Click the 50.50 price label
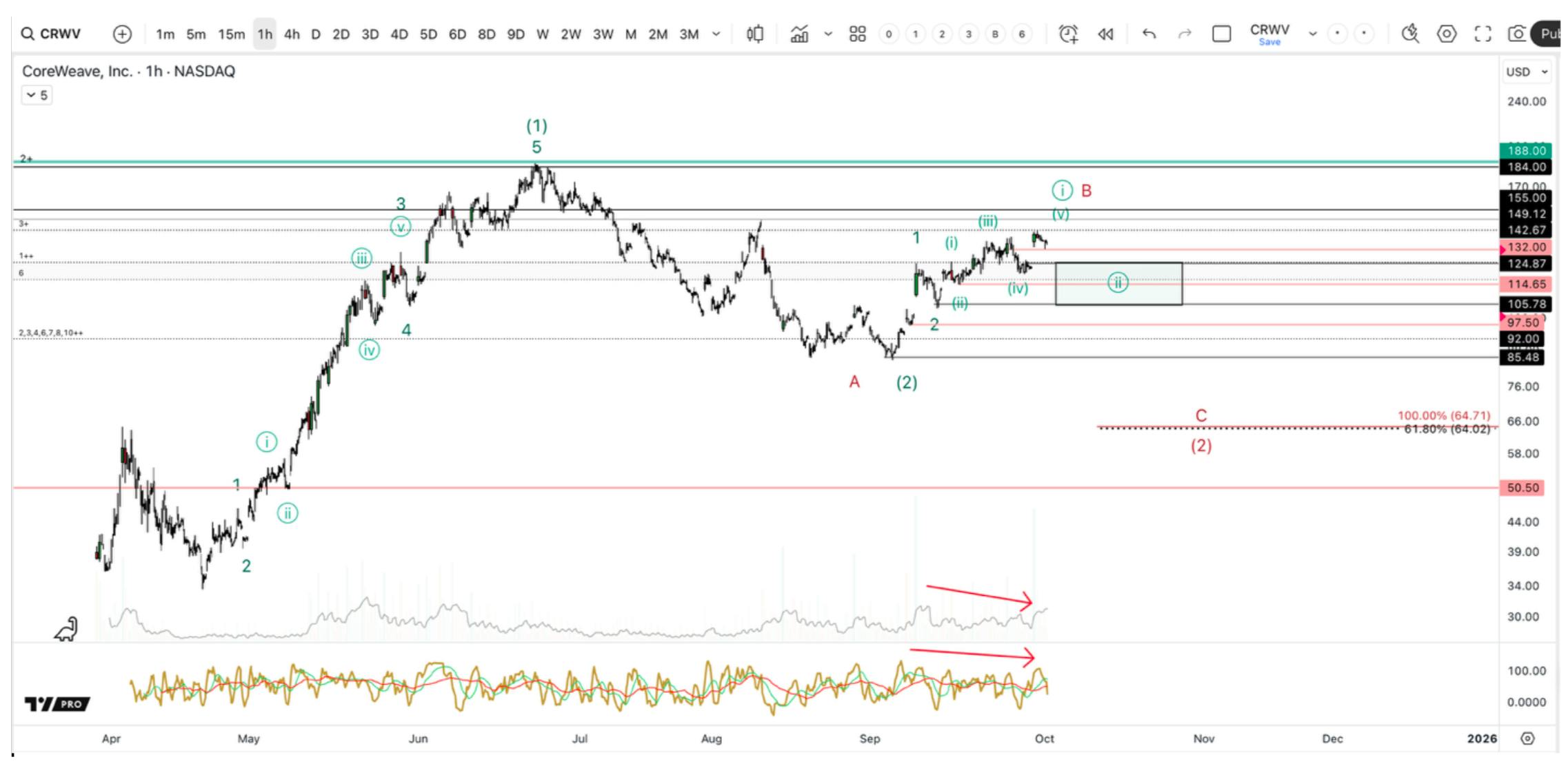1568x766 pixels. coord(1522,488)
